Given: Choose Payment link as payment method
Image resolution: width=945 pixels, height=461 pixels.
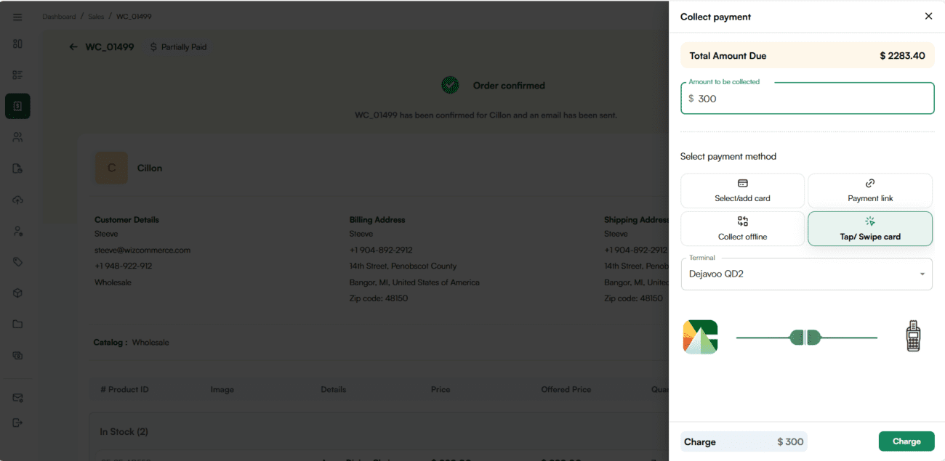Looking at the screenshot, I should 869,191.
